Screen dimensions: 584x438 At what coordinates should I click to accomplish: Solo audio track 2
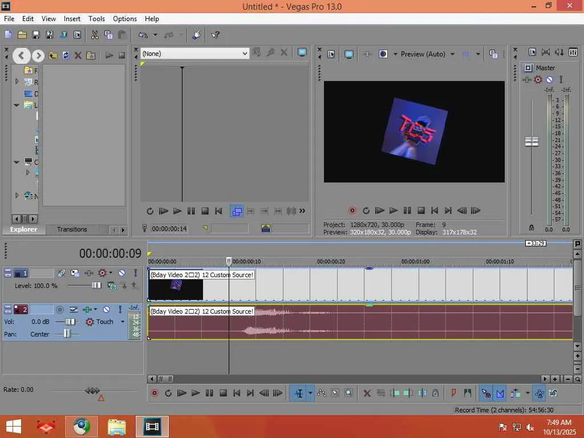coord(120,310)
